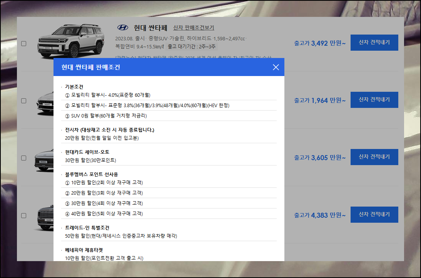Click 신차 견적내기 for 3,605 만원 car
This screenshot has height=278, width=421.
point(374,157)
